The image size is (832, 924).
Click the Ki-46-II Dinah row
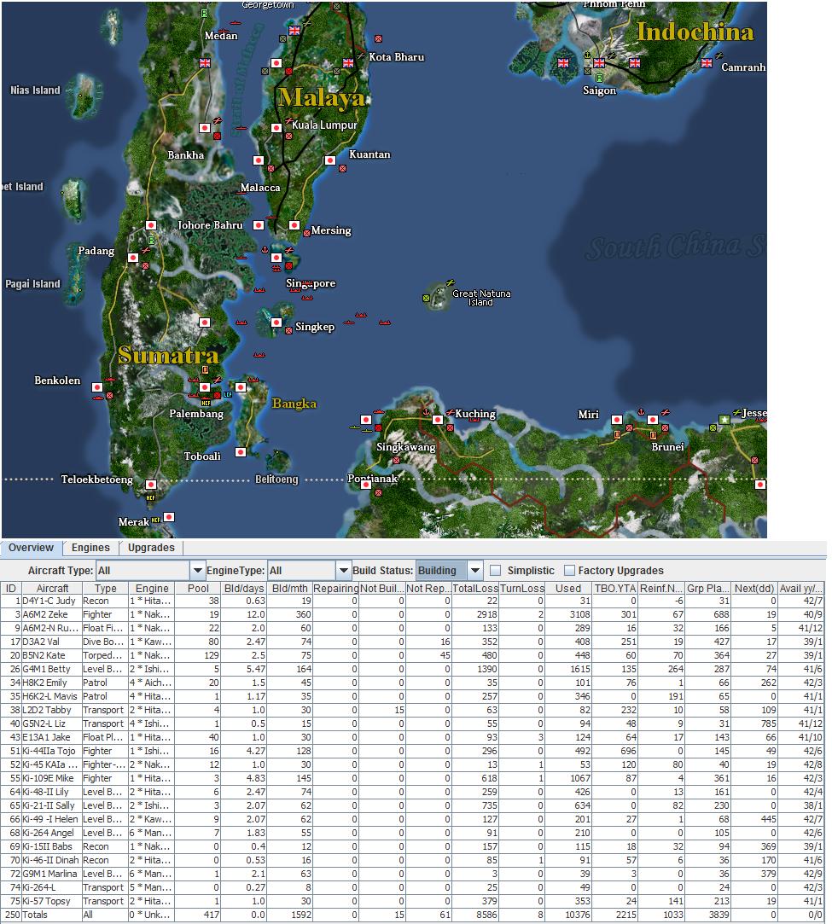[x=412, y=860]
